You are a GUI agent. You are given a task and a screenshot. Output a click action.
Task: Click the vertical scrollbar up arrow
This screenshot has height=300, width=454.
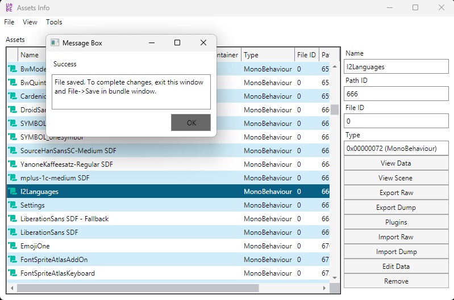pos(335,66)
